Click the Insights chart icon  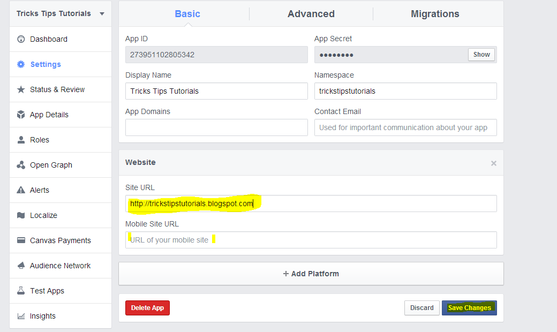(x=21, y=316)
